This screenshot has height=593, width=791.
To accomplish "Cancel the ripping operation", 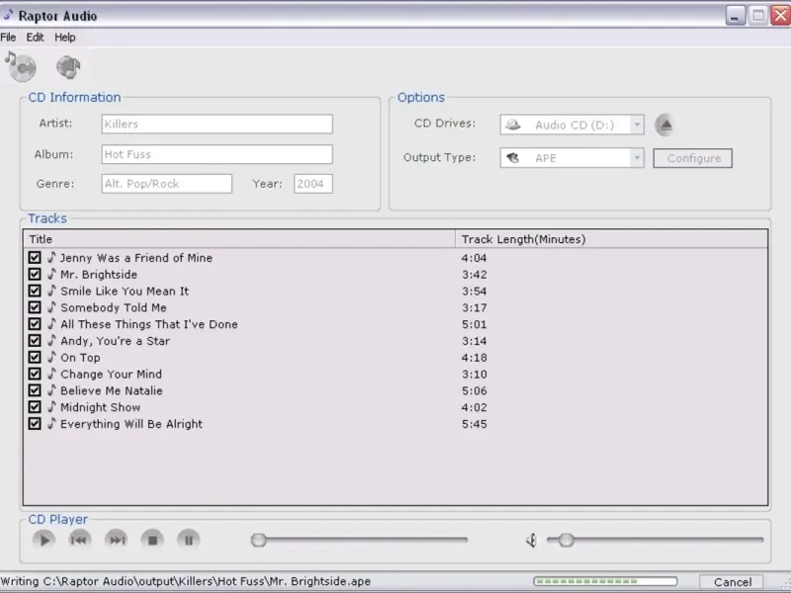I will [732, 582].
